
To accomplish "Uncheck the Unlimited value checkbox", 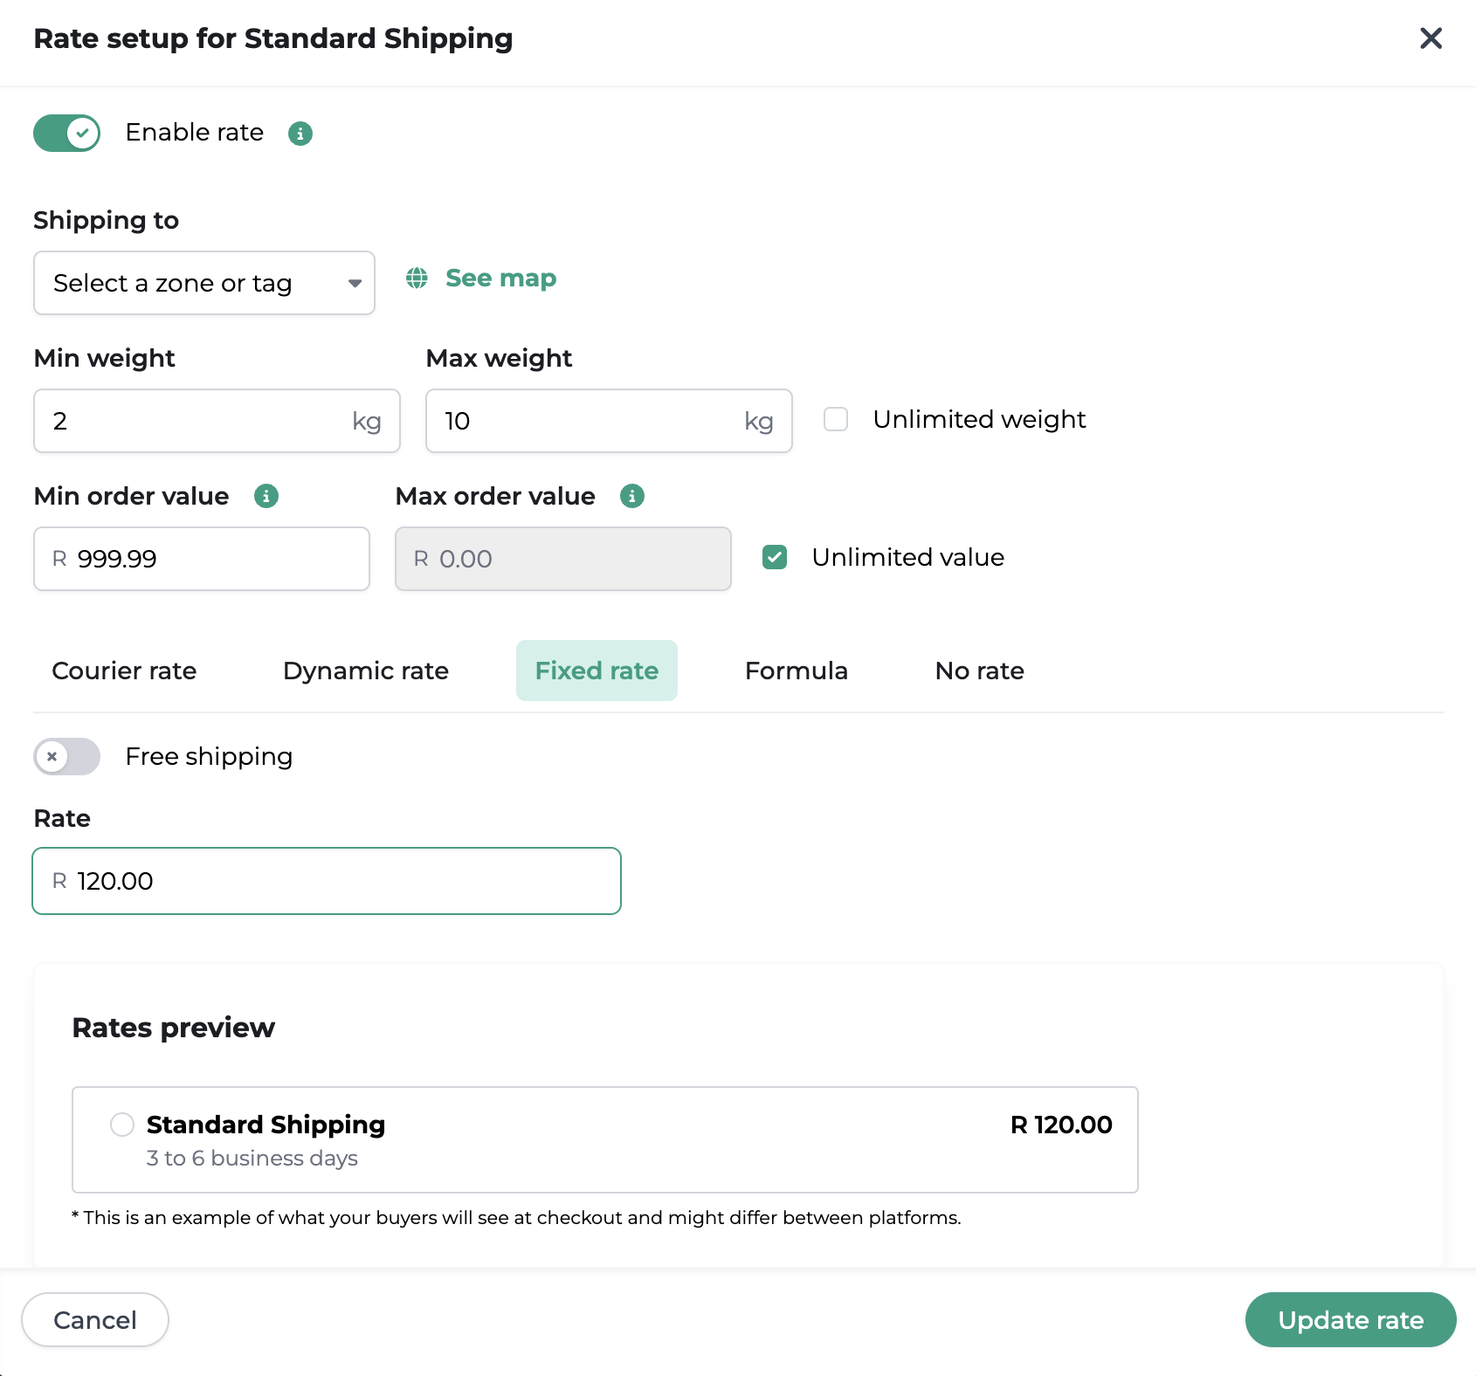I will [775, 558].
